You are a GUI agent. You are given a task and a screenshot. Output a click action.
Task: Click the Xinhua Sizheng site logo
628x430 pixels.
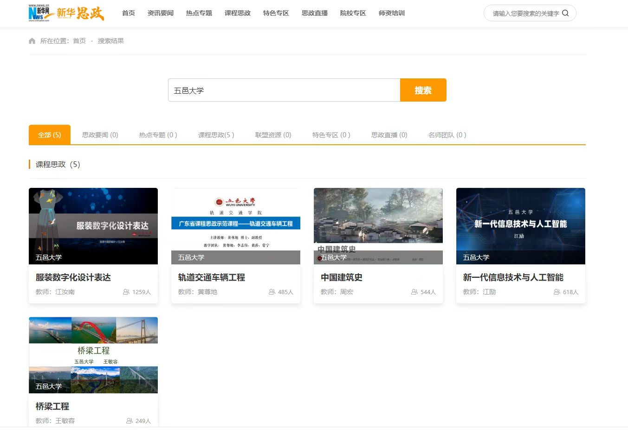coord(66,13)
